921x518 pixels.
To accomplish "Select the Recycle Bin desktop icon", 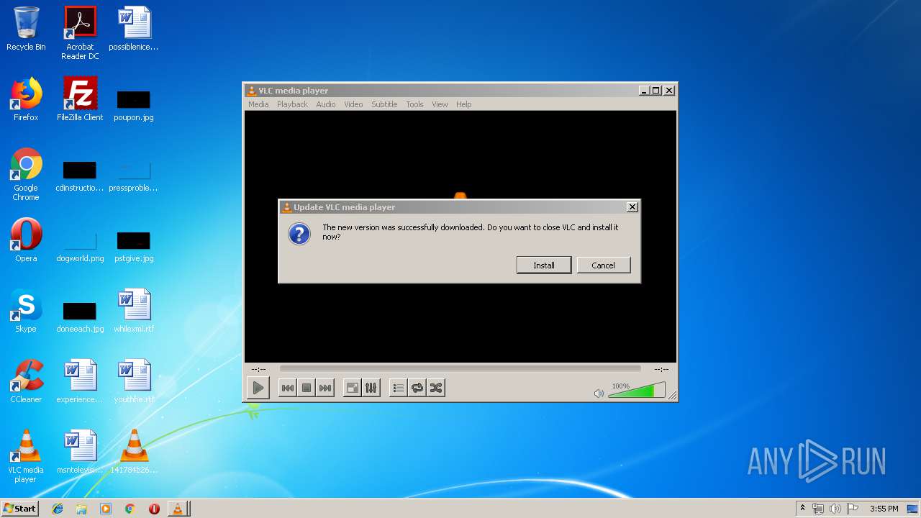I will (x=26, y=29).
